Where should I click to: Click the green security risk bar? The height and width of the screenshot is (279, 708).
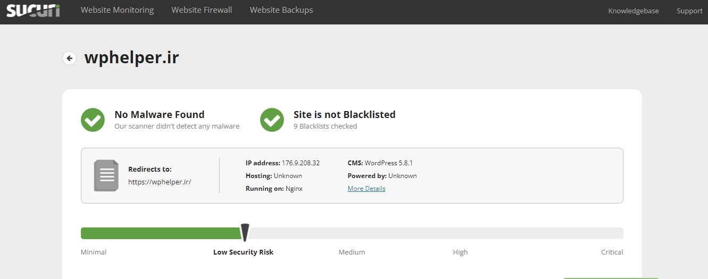162,233
